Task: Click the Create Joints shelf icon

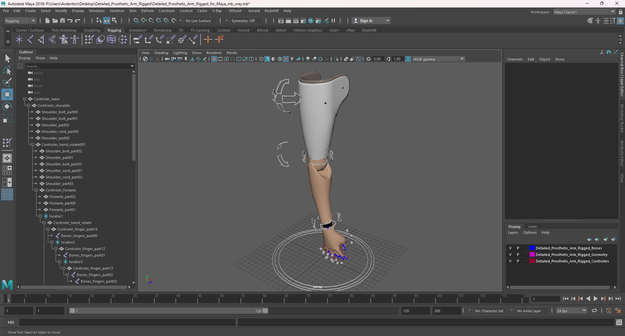Action: 30,40
